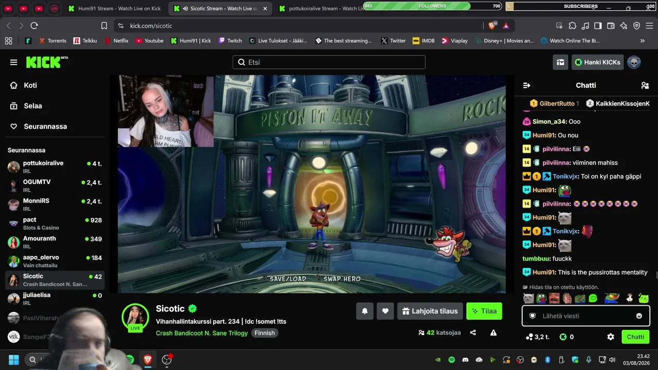Open MonniRS channel in sidebar

point(54,205)
